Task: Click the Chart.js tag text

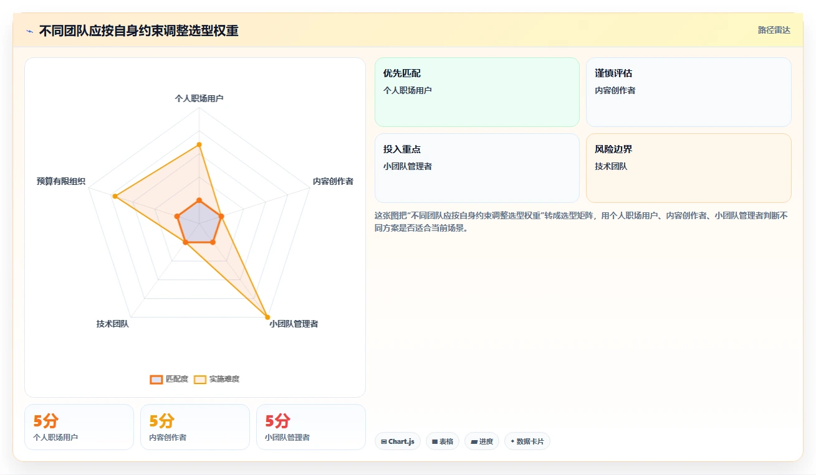Action: [x=401, y=441]
